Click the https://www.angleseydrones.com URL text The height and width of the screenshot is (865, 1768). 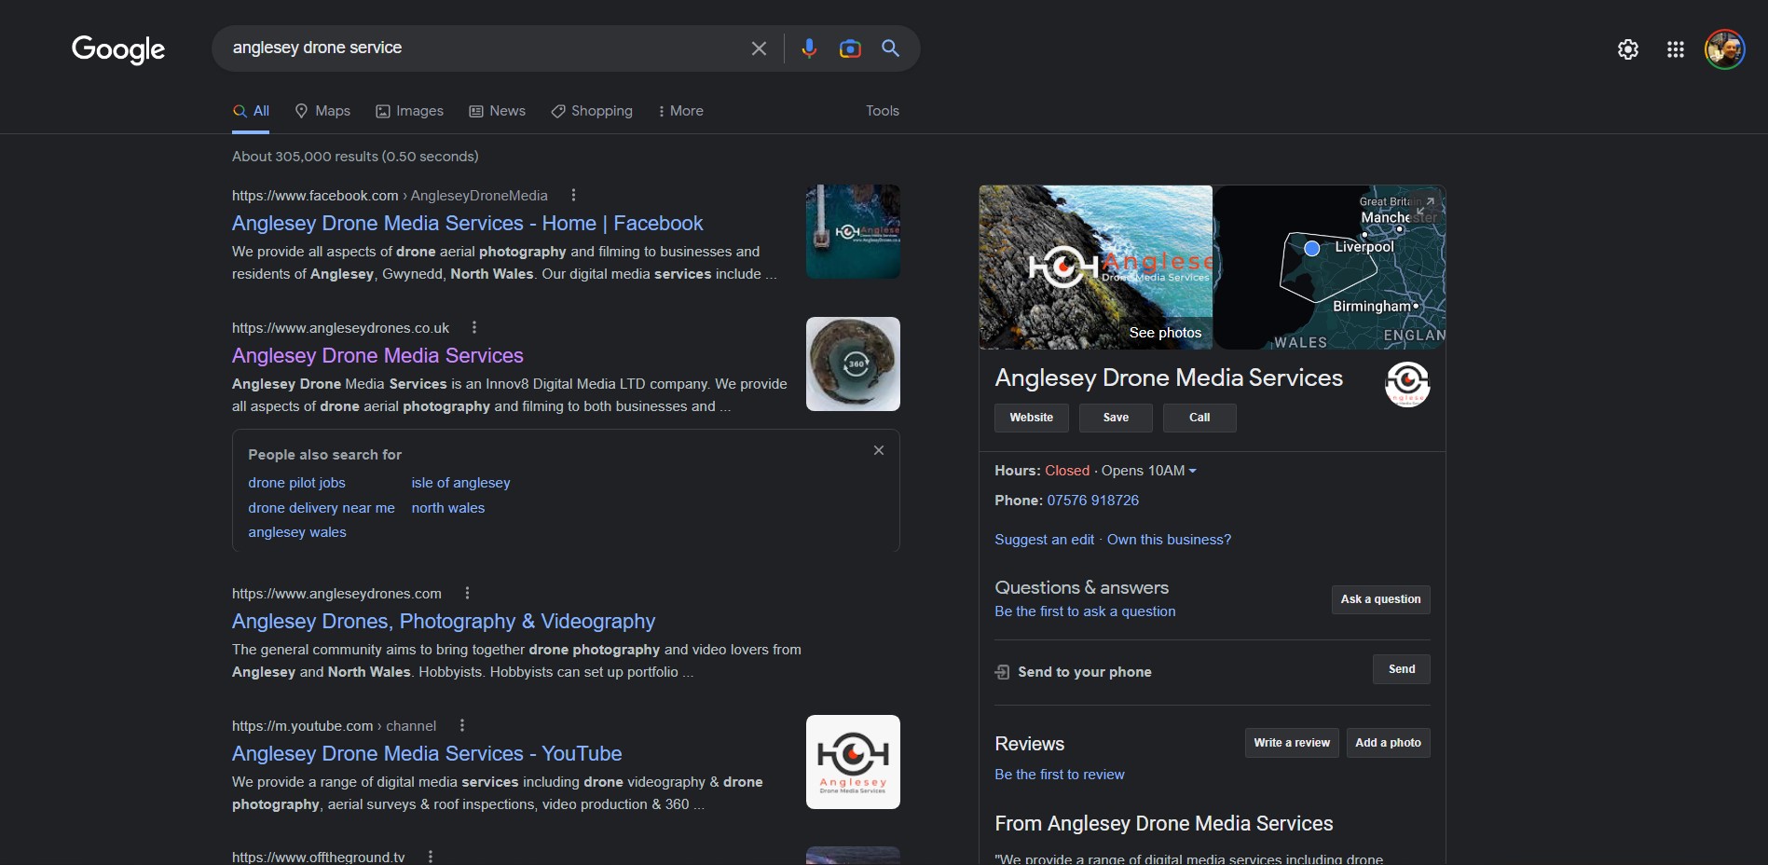pyautogui.click(x=336, y=594)
